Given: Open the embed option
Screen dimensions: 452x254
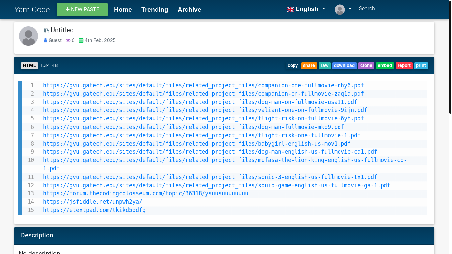Looking at the screenshot, I should [x=385, y=66].
